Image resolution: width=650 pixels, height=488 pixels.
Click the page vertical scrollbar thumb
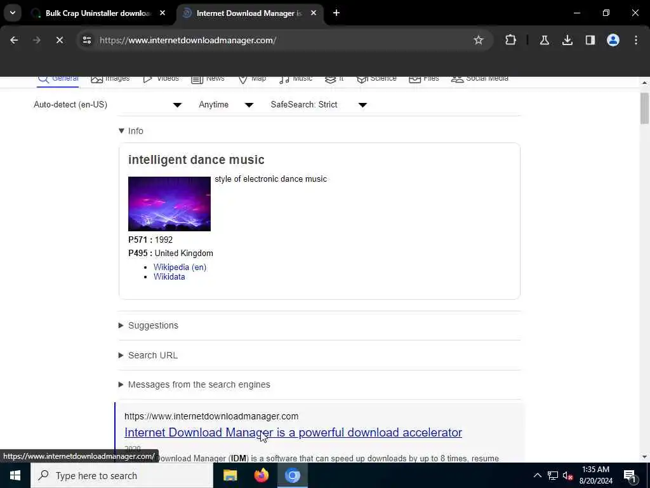tap(644, 108)
